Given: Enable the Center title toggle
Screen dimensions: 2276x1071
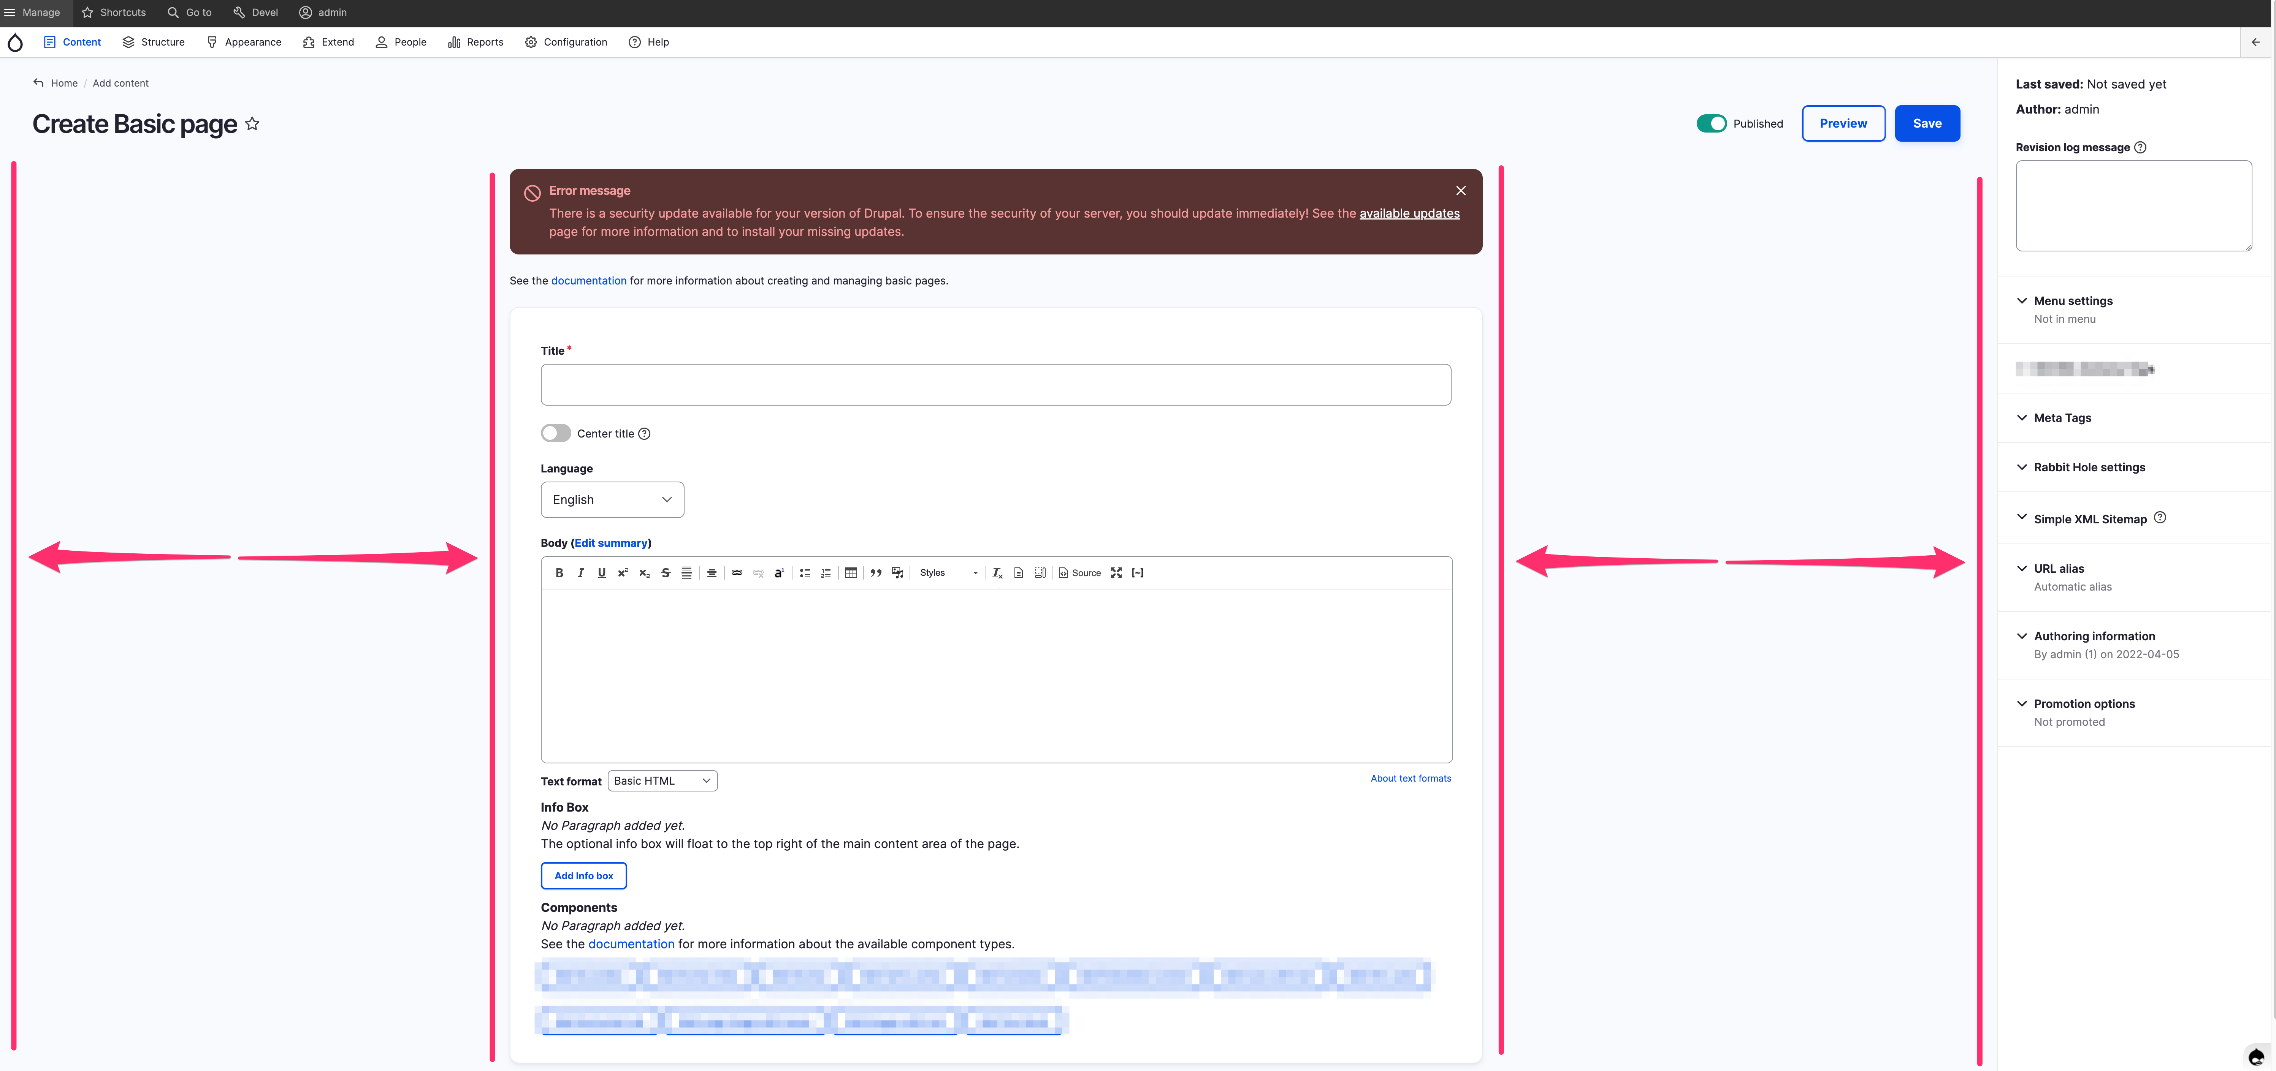Looking at the screenshot, I should tap(556, 433).
